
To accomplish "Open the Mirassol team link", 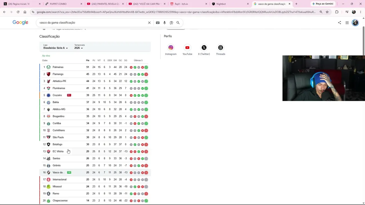I will click(57, 186).
